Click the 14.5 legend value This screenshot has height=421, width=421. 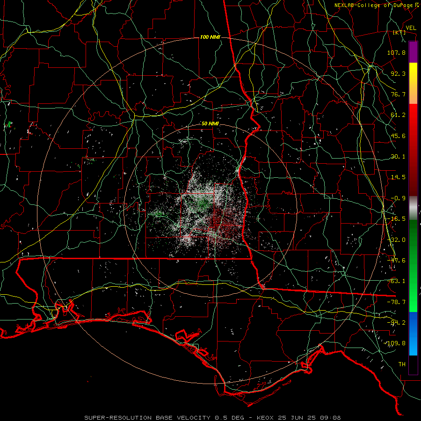pyautogui.click(x=398, y=177)
